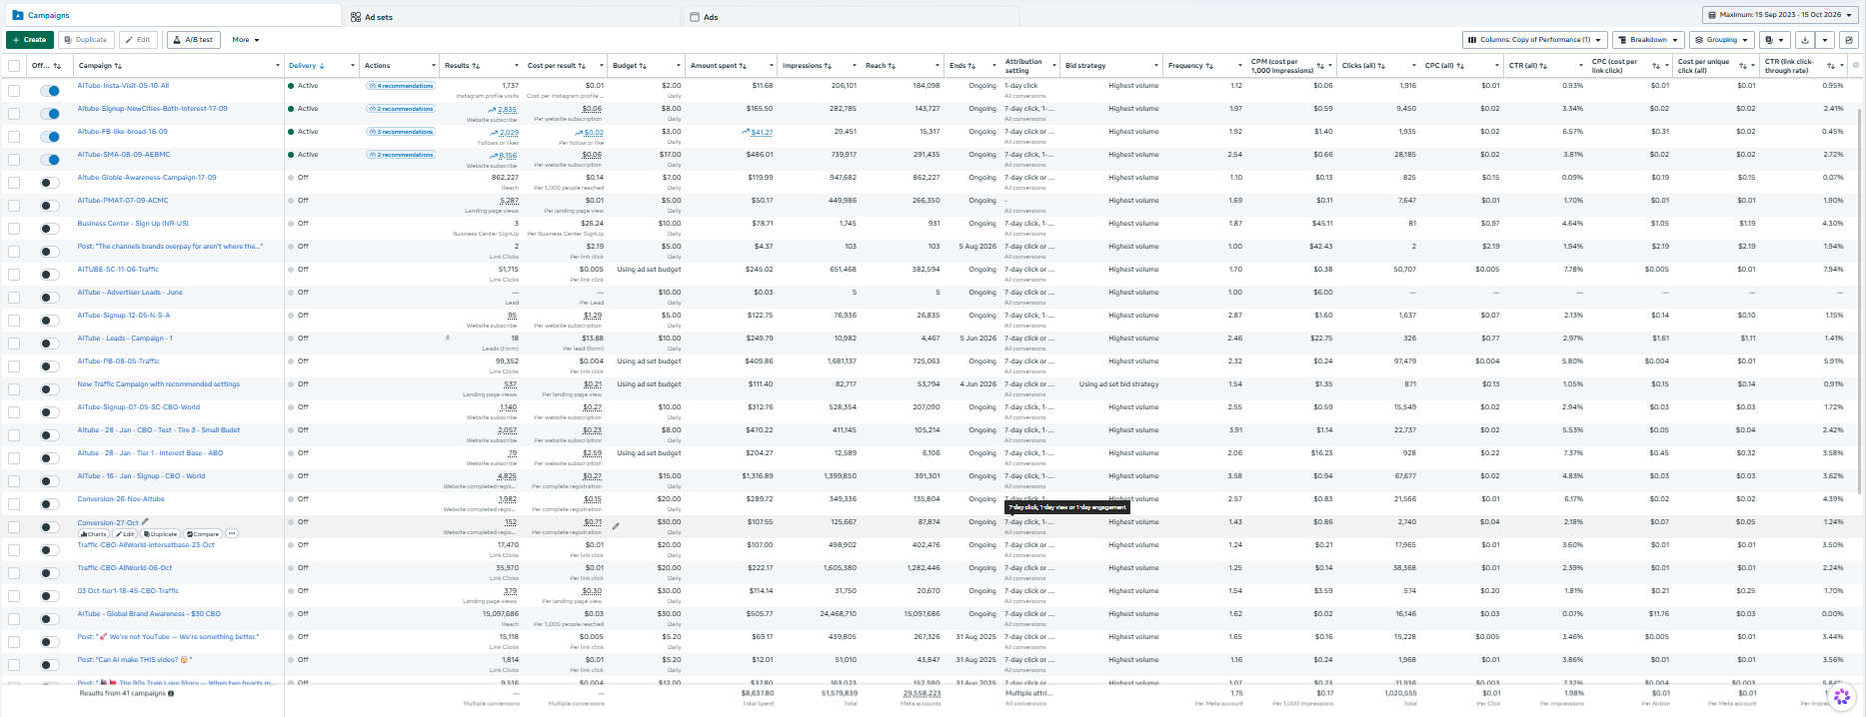Click Duplicate under Conversion-27-Oct row
This screenshot has width=1866, height=717.
pyautogui.click(x=160, y=534)
